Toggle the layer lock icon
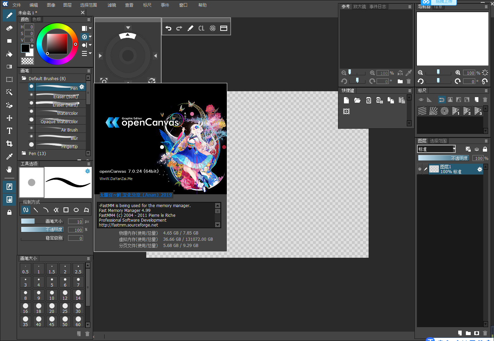494x341 pixels. click(x=485, y=149)
